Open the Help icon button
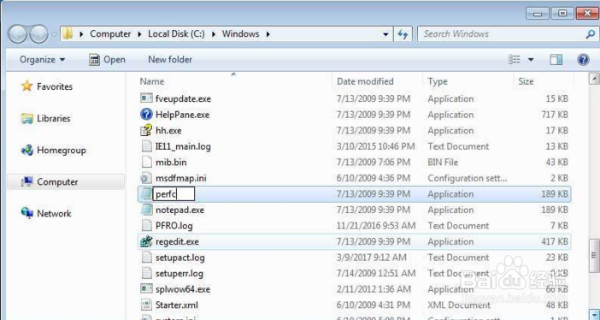Image resolution: width=600 pixels, height=320 pixels. (583, 59)
